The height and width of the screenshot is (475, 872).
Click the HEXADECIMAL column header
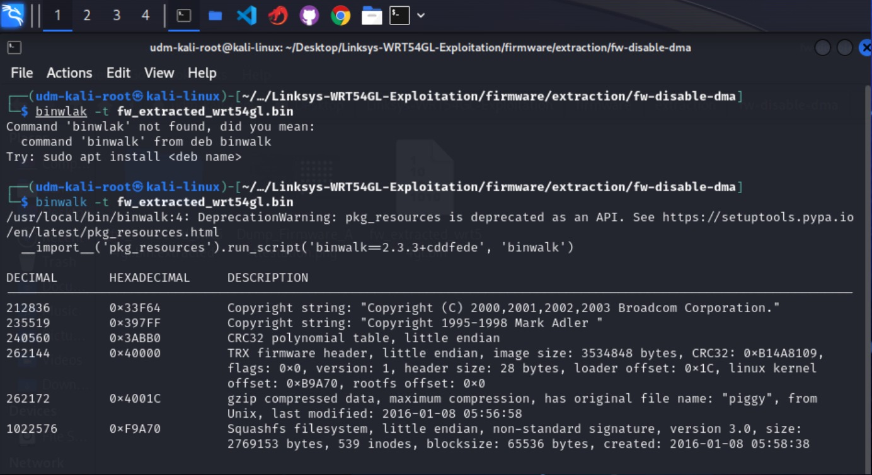point(149,277)
